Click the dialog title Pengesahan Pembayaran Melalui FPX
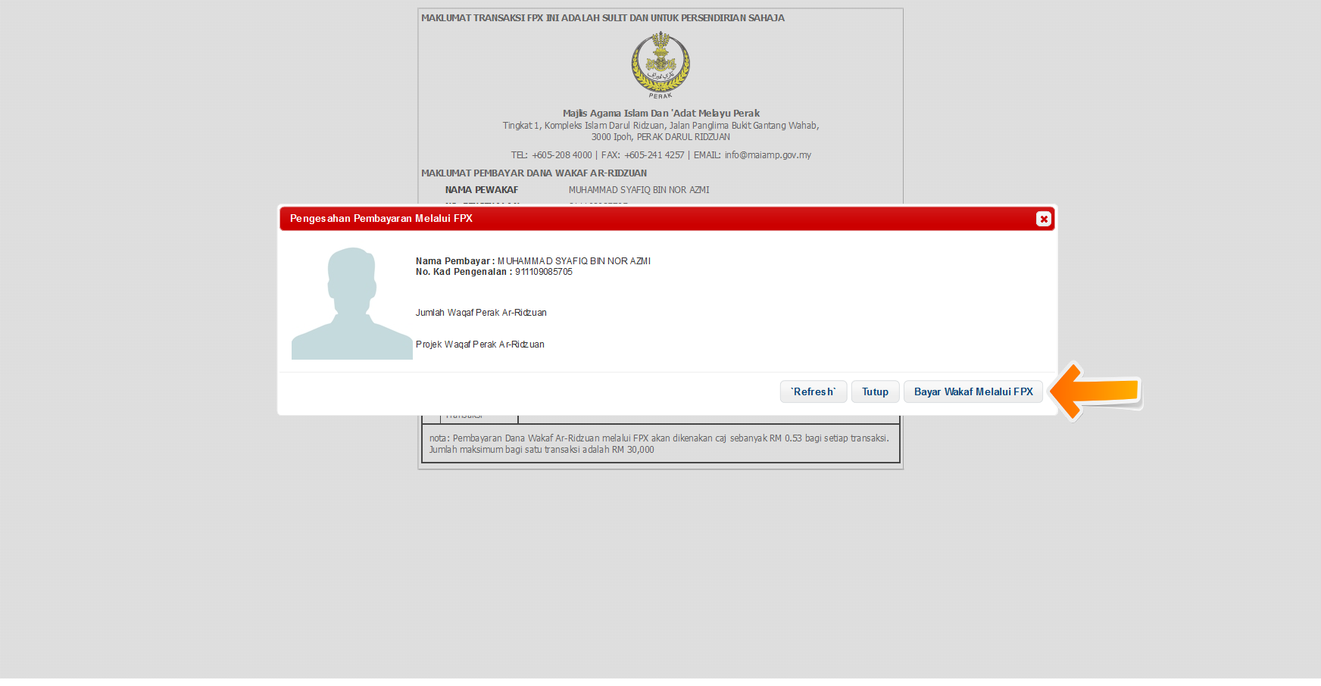 [381, 219]
